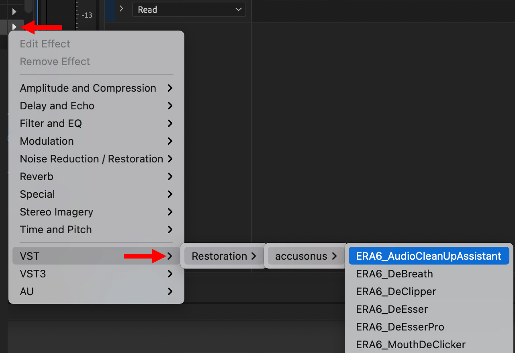This screenshot has height=353, width=515.
Task: Click the highlighted effect slot arrow
Action: [x=14, y=27]
